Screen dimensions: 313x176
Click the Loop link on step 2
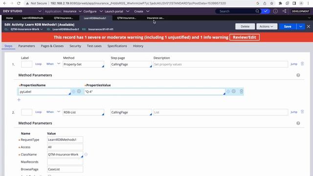click(39, 112)
